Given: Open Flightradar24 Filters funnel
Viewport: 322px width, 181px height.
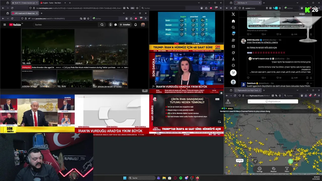Looking at the screenshot, I should [x=287, y=170].
